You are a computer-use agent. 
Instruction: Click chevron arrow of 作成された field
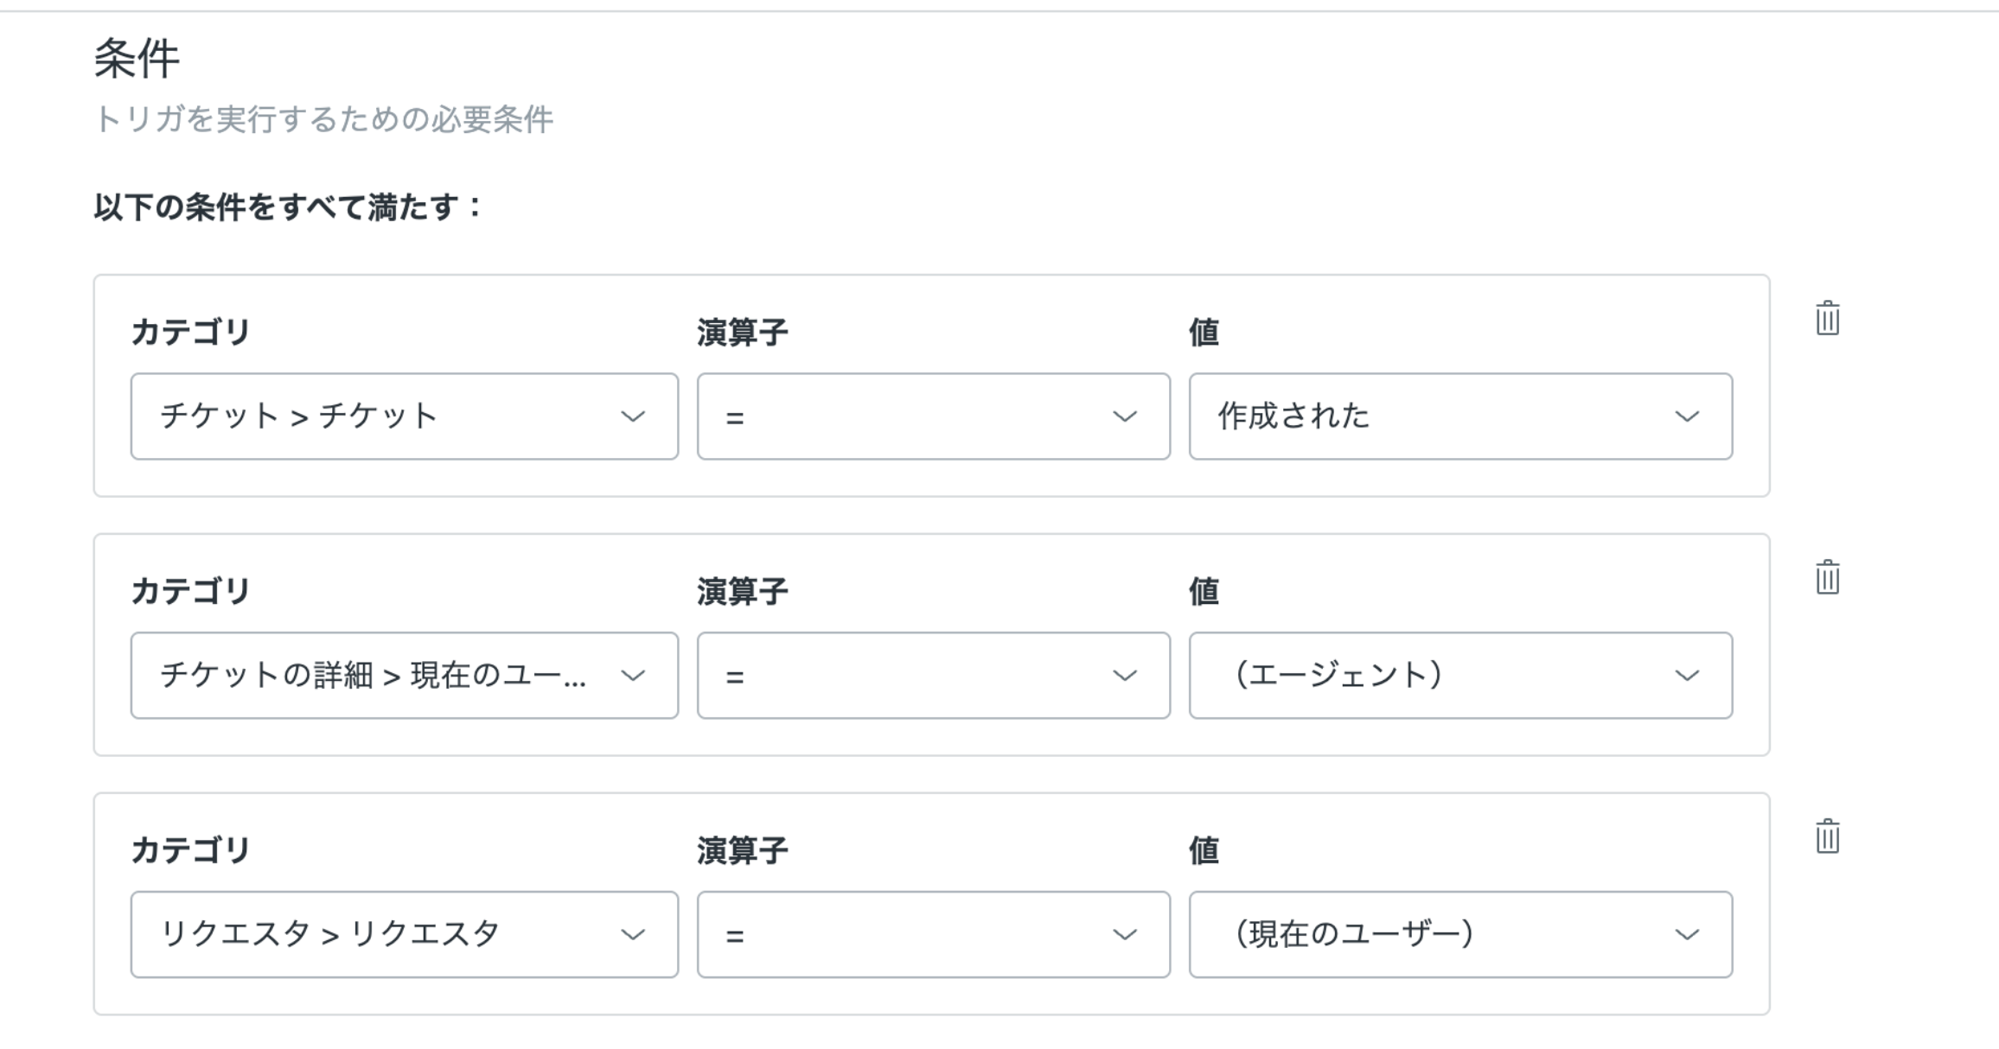1687,416
